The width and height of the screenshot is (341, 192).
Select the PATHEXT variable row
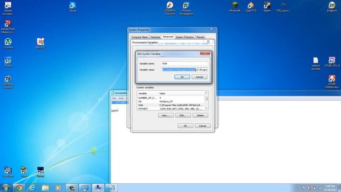[x=170, y=109]
